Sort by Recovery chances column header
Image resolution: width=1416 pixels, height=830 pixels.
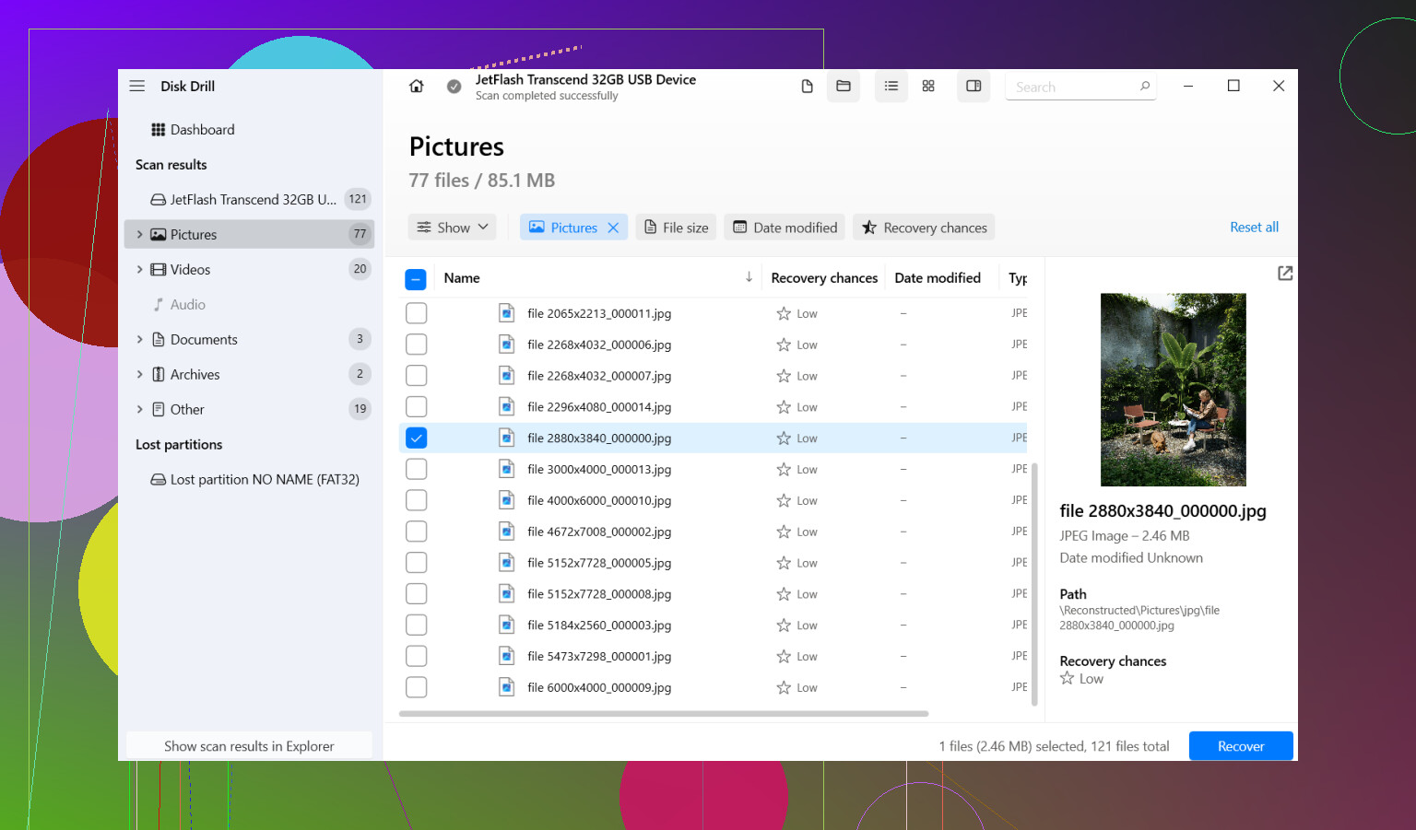(824, 277)
